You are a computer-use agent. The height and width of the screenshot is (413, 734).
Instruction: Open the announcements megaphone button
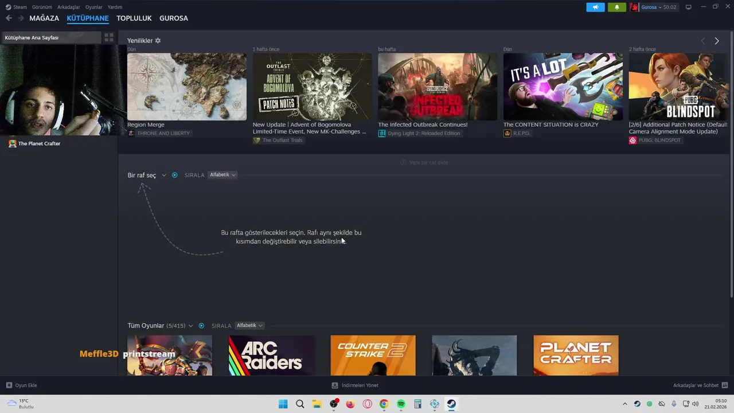(595, 7)
